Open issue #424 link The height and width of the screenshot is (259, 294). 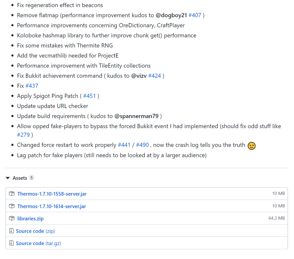pyautogui.click(x=155, y=76)
